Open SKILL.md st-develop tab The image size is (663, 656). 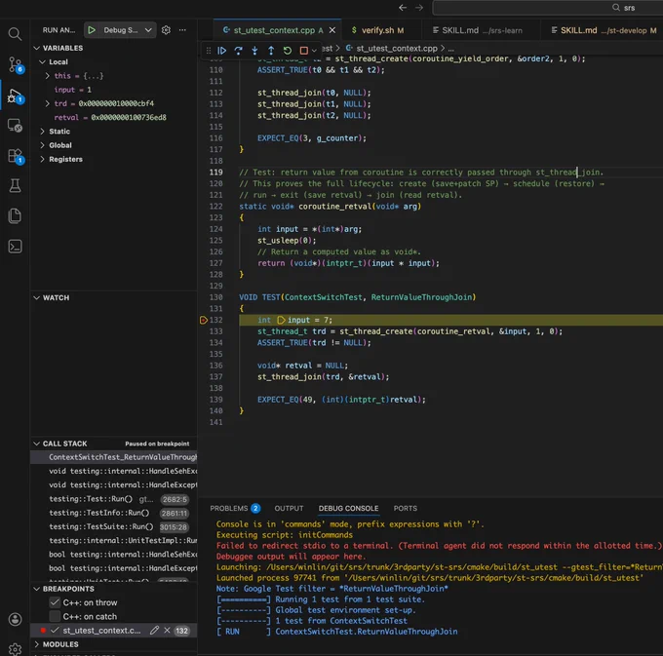tap(604, 30)
